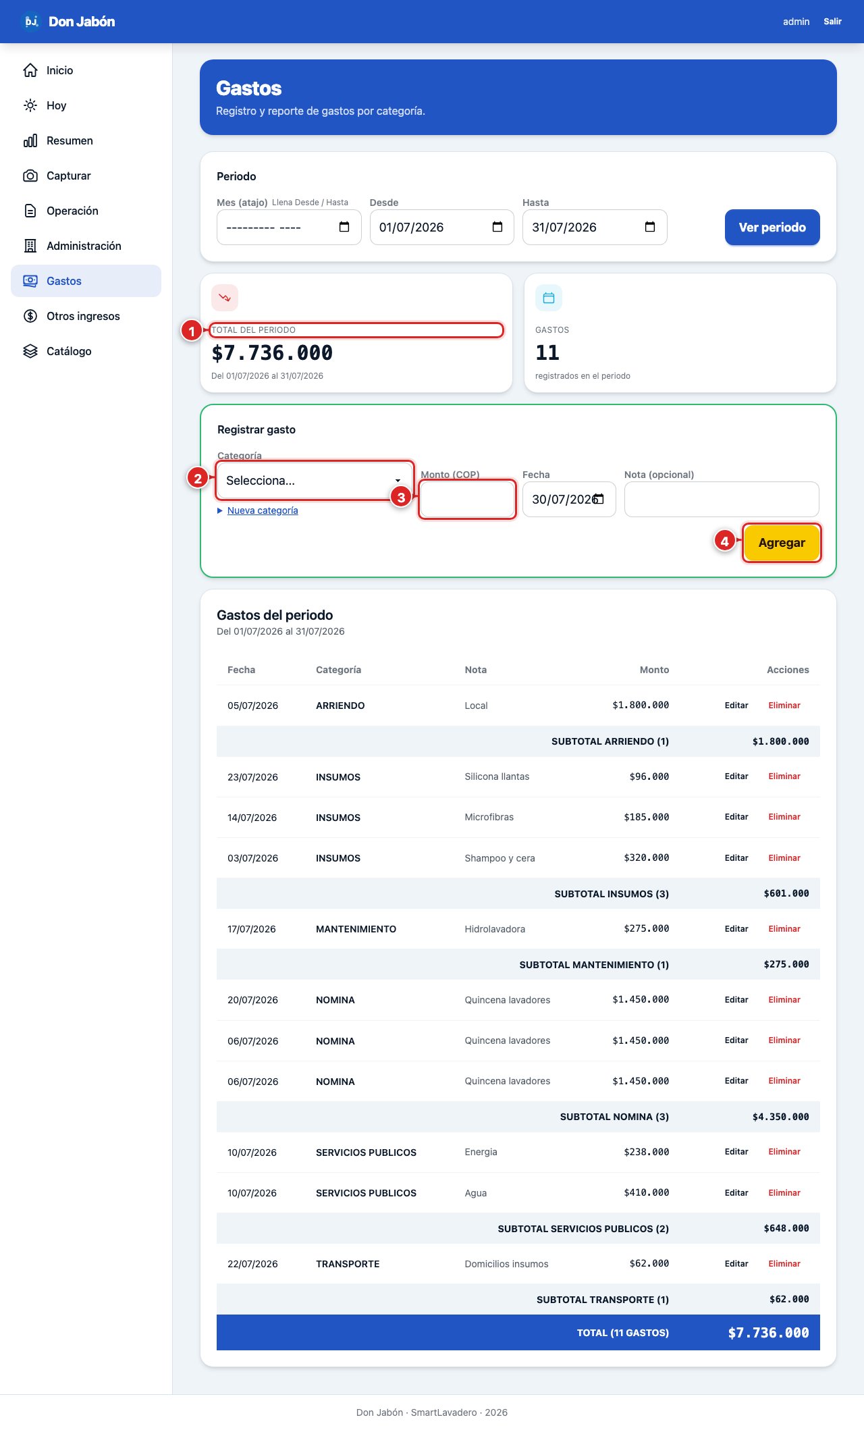Focus the Monto (COP) input field
Screen dimensions: 864x1430
[468, 500]
